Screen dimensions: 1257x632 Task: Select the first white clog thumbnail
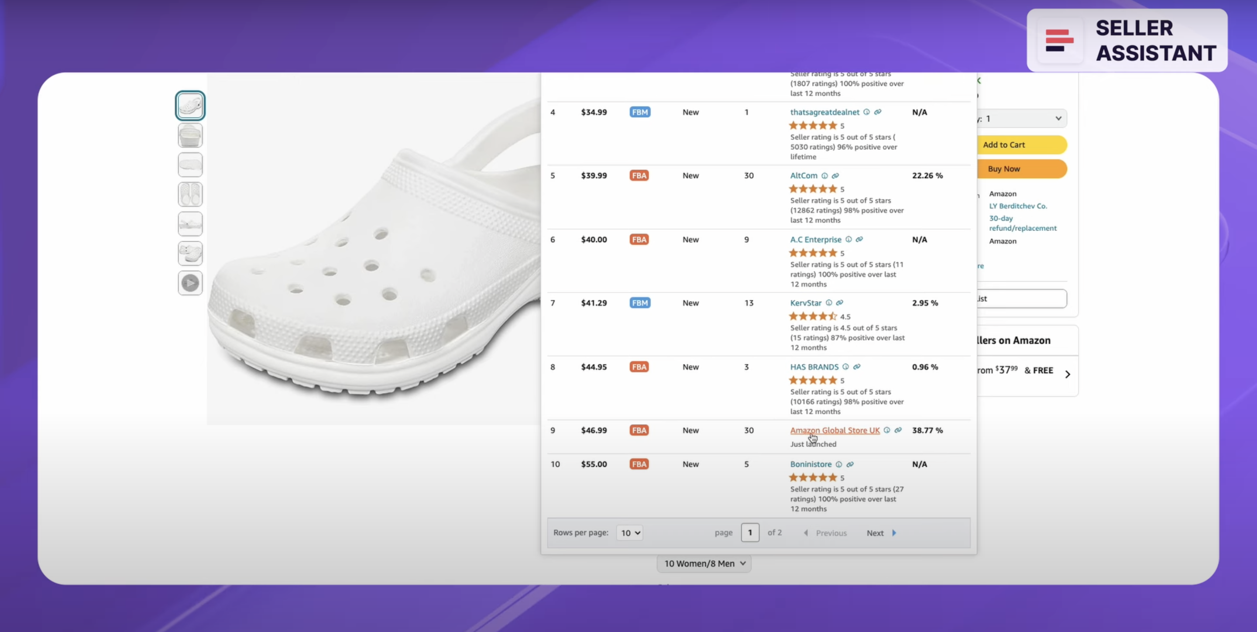(x=190, y=106)
